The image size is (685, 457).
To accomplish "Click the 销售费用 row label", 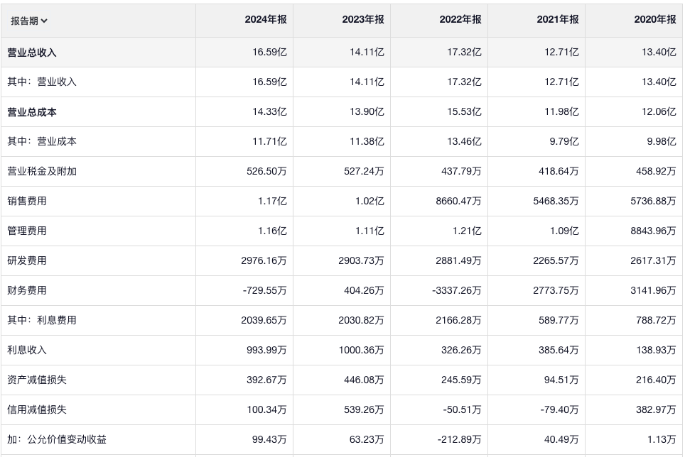I will pos(27,202).
